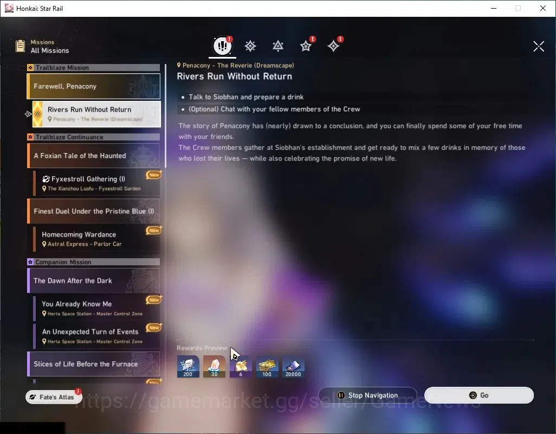Click the location pin under You Already Know Me

(44, 314)
